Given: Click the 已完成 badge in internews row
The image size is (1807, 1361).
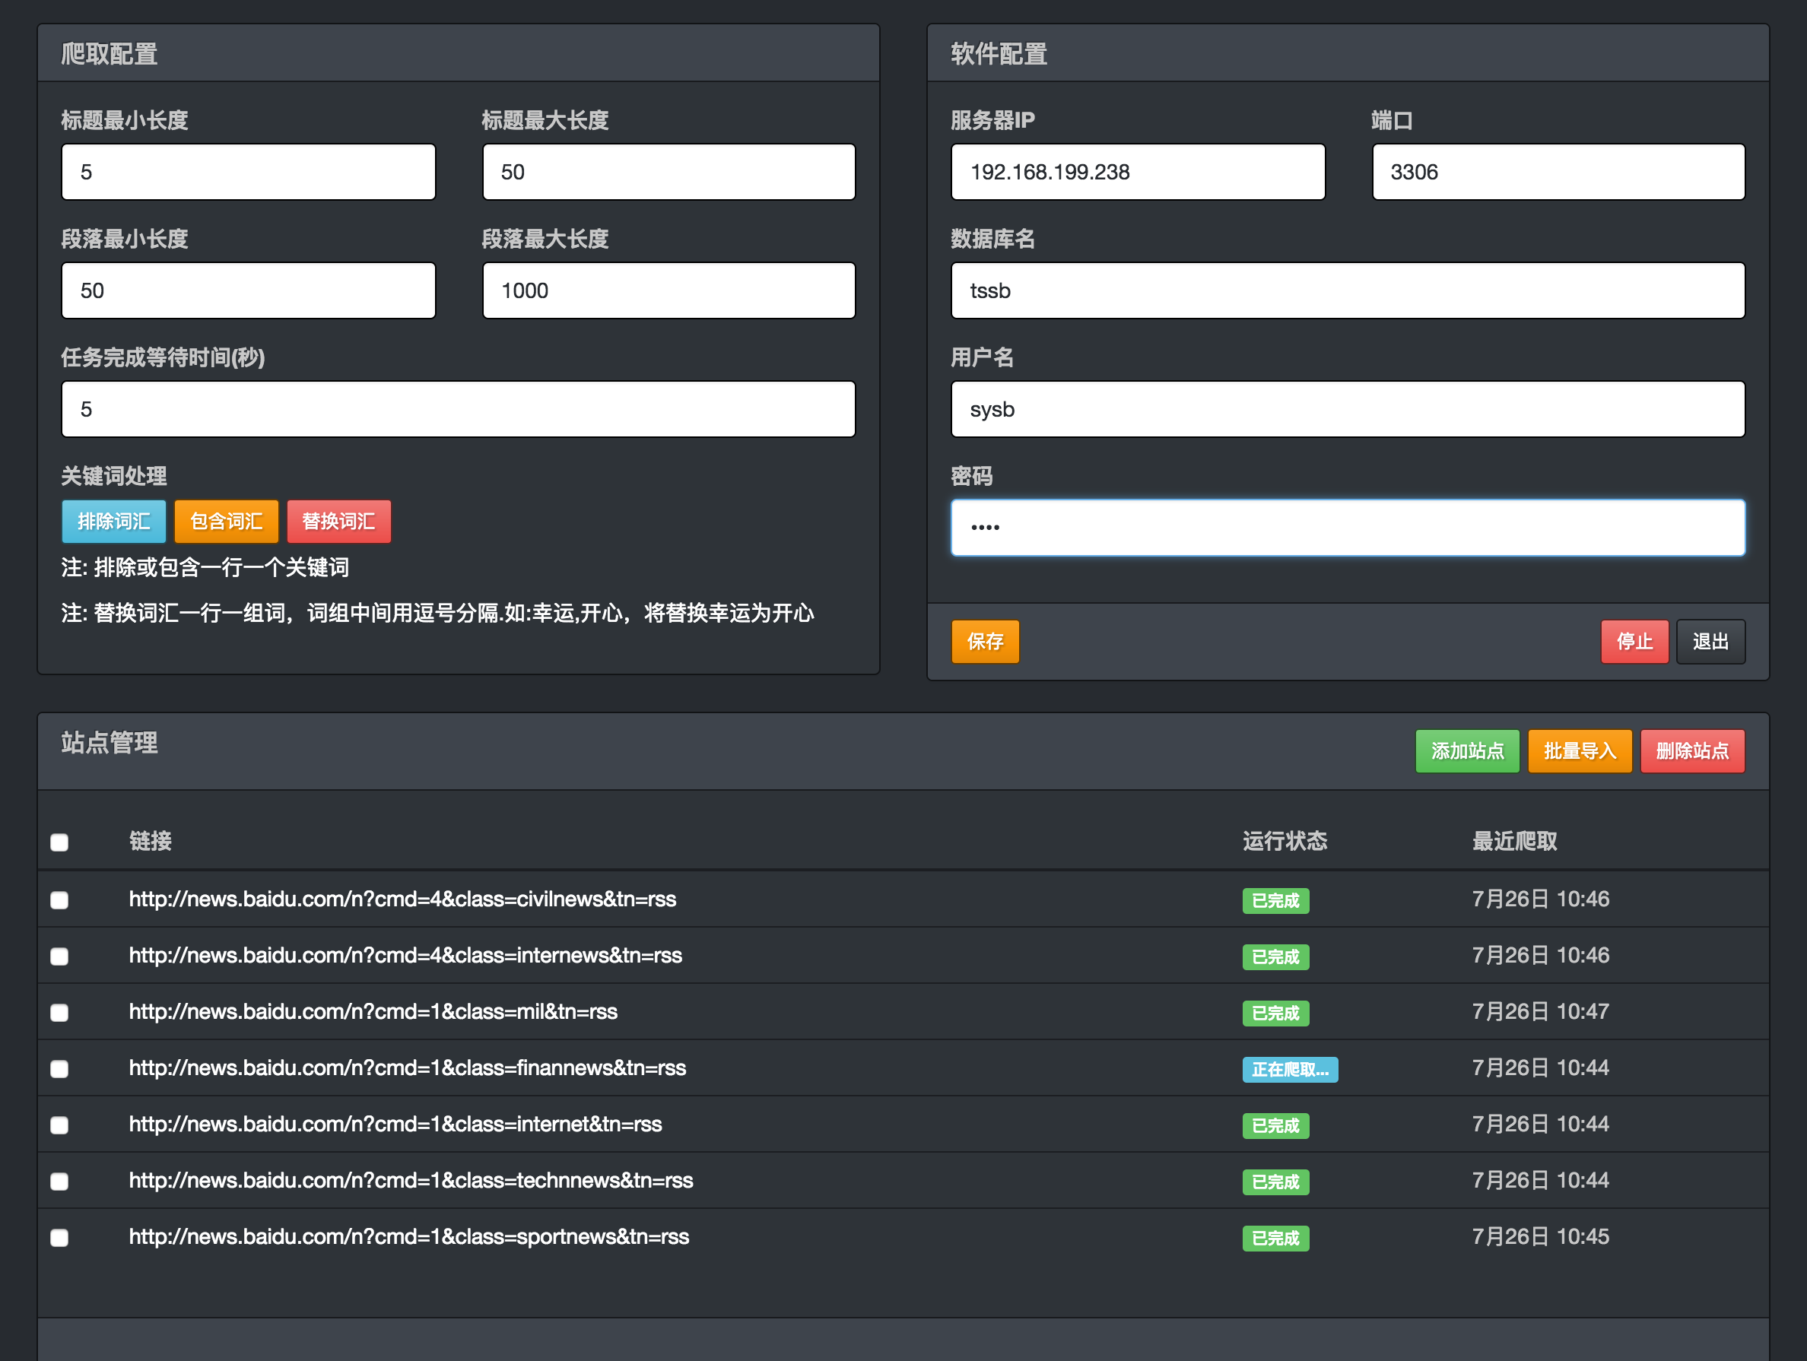Looking at the screenshot, I should coord(1275,957).
